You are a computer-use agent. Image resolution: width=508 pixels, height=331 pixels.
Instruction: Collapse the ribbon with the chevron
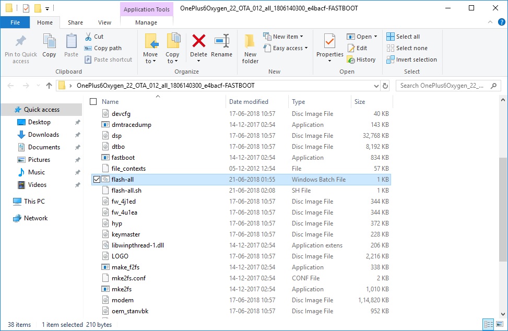coord(490,22)
